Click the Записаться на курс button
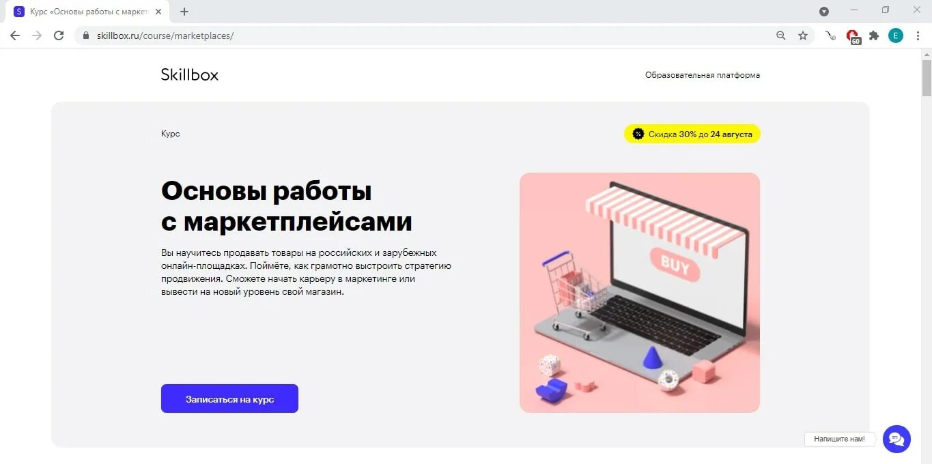 (x=229, y=398)
